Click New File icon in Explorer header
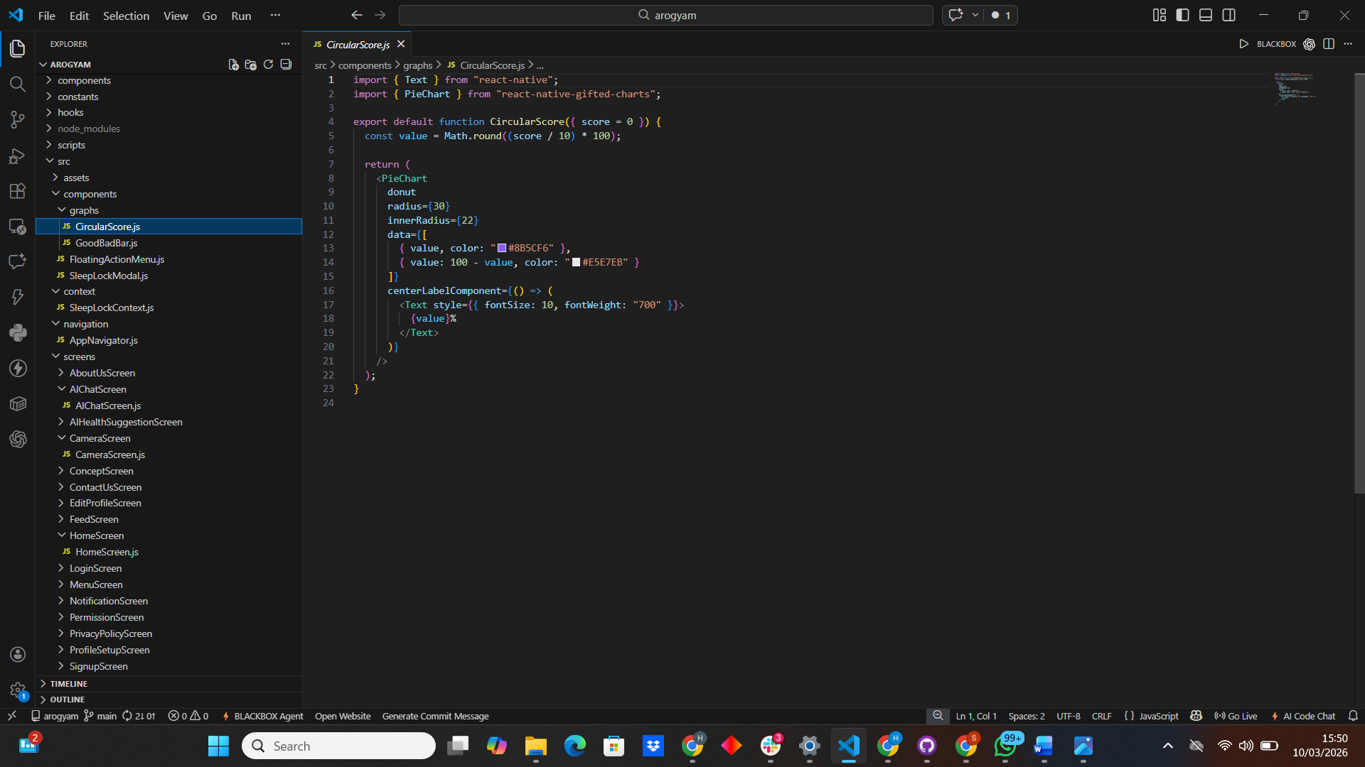The image size is (1365, 767). pyautogui.click(x=233, y=65)
